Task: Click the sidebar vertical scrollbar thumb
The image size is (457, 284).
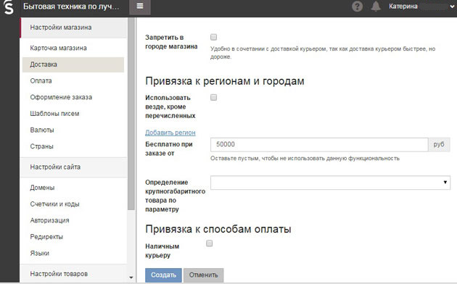Action: click(131, 114)
